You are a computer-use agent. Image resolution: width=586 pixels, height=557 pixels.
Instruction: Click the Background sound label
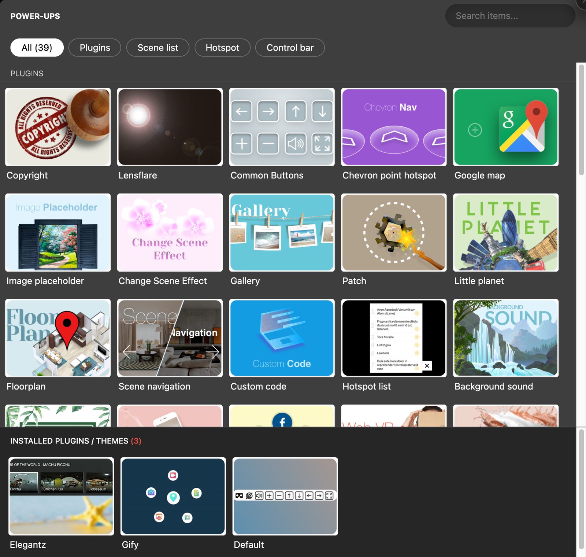494,387
